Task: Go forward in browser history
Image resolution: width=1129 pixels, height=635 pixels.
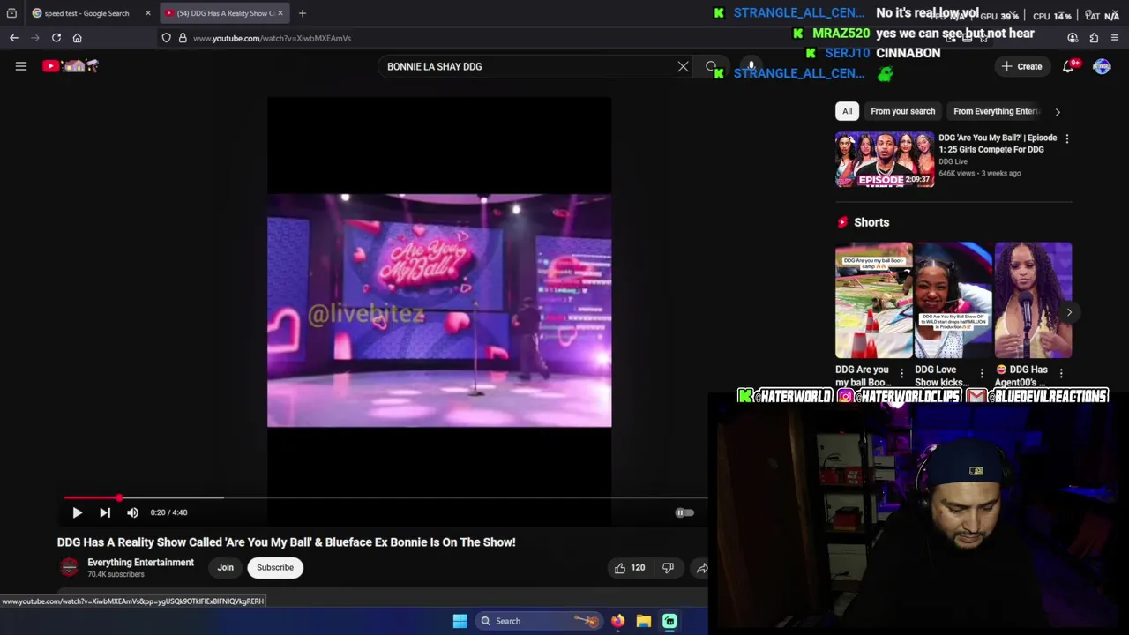Action: 35,38
